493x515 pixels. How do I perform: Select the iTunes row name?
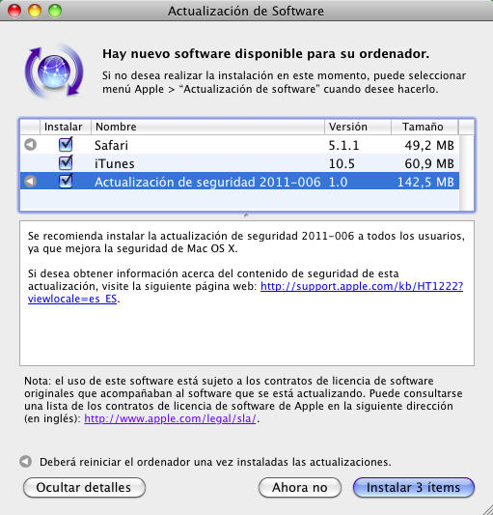pos(115,163)
